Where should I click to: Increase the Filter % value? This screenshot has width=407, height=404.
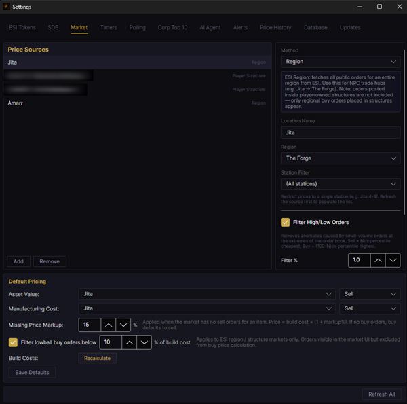[378, 260]
